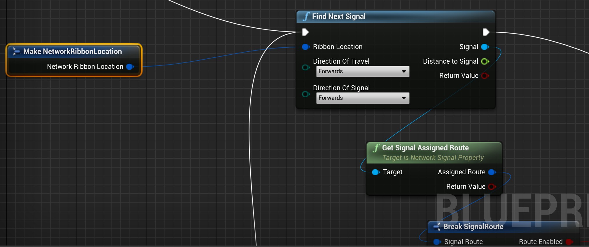Image resolution: width=589 pixels, height=247 pixels.
Task: Click Get Signal Assigned Route Return Value pin
Action: pos(492,187)
